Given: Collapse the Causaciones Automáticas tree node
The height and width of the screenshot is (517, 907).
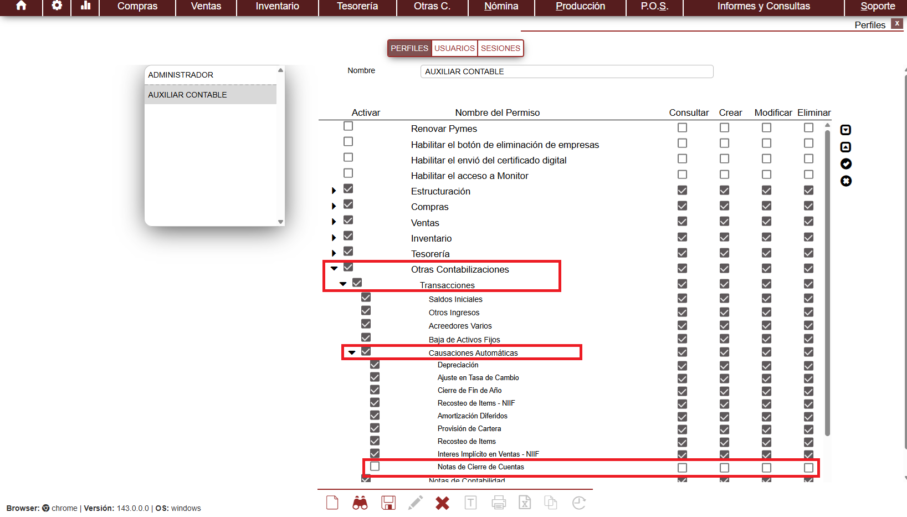Looking at the screenshot, I should pyautogui.click(x=352, y=352).
